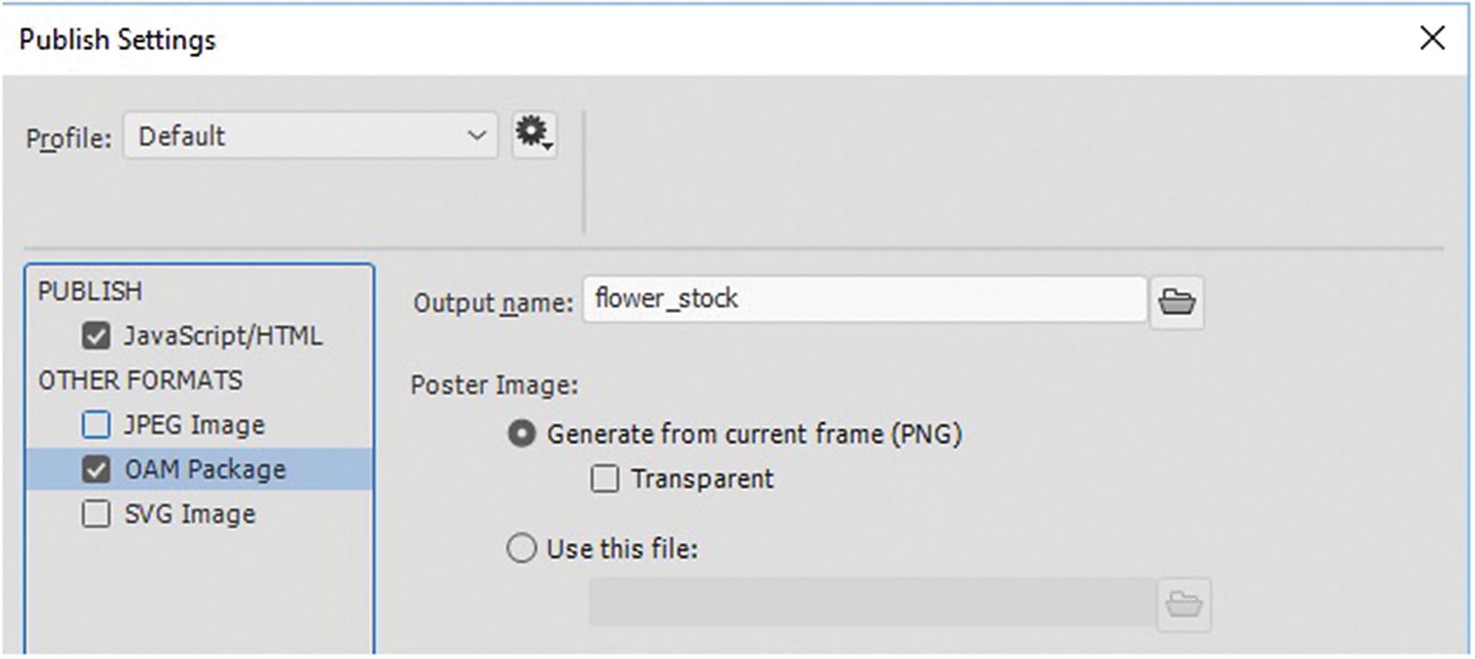The height and width of the screenshot is (659, 1475).
Task: Select the SVG Image entry label
Action: click(x=190, y=514)
